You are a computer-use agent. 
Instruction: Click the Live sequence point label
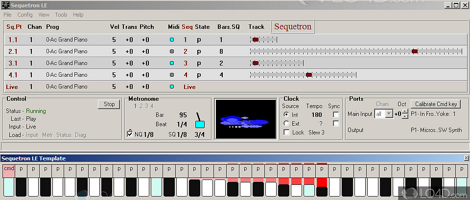pyautogui.click(x=12, y=87)
